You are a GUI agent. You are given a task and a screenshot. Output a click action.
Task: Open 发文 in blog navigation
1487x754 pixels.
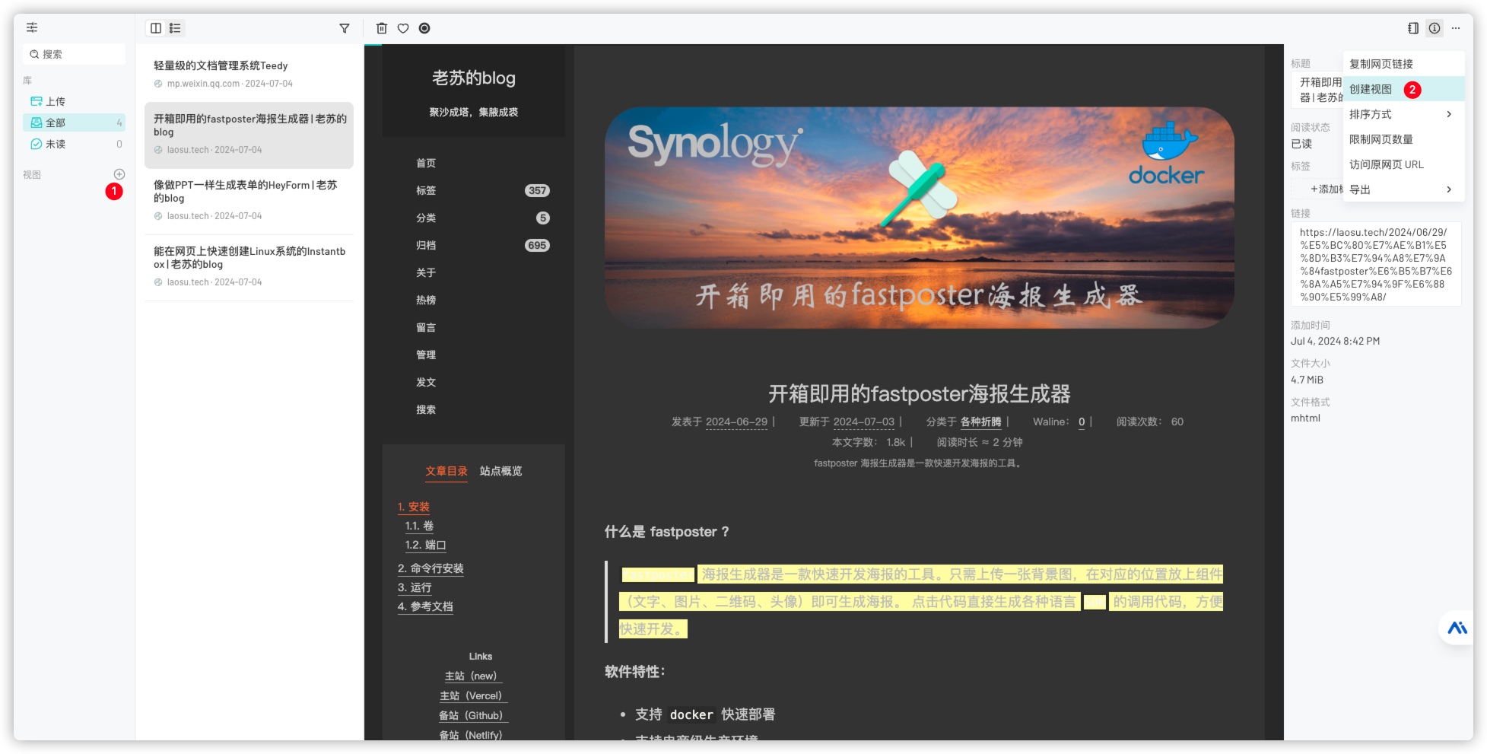pyautogui.click(x=426, y=383)
